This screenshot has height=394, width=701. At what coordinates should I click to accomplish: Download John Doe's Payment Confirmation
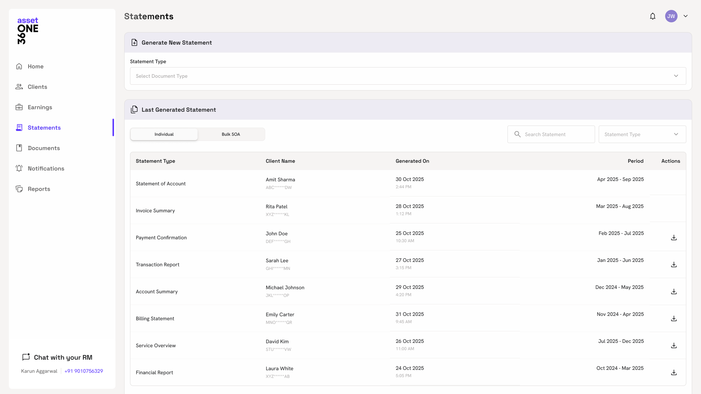click(674, 237)
